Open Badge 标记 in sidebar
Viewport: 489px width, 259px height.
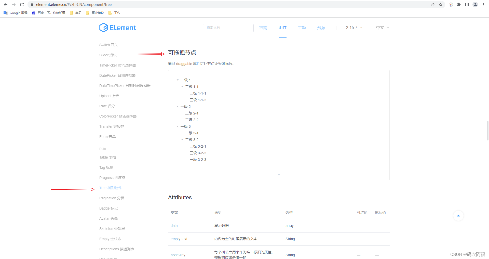coord(108,208)
